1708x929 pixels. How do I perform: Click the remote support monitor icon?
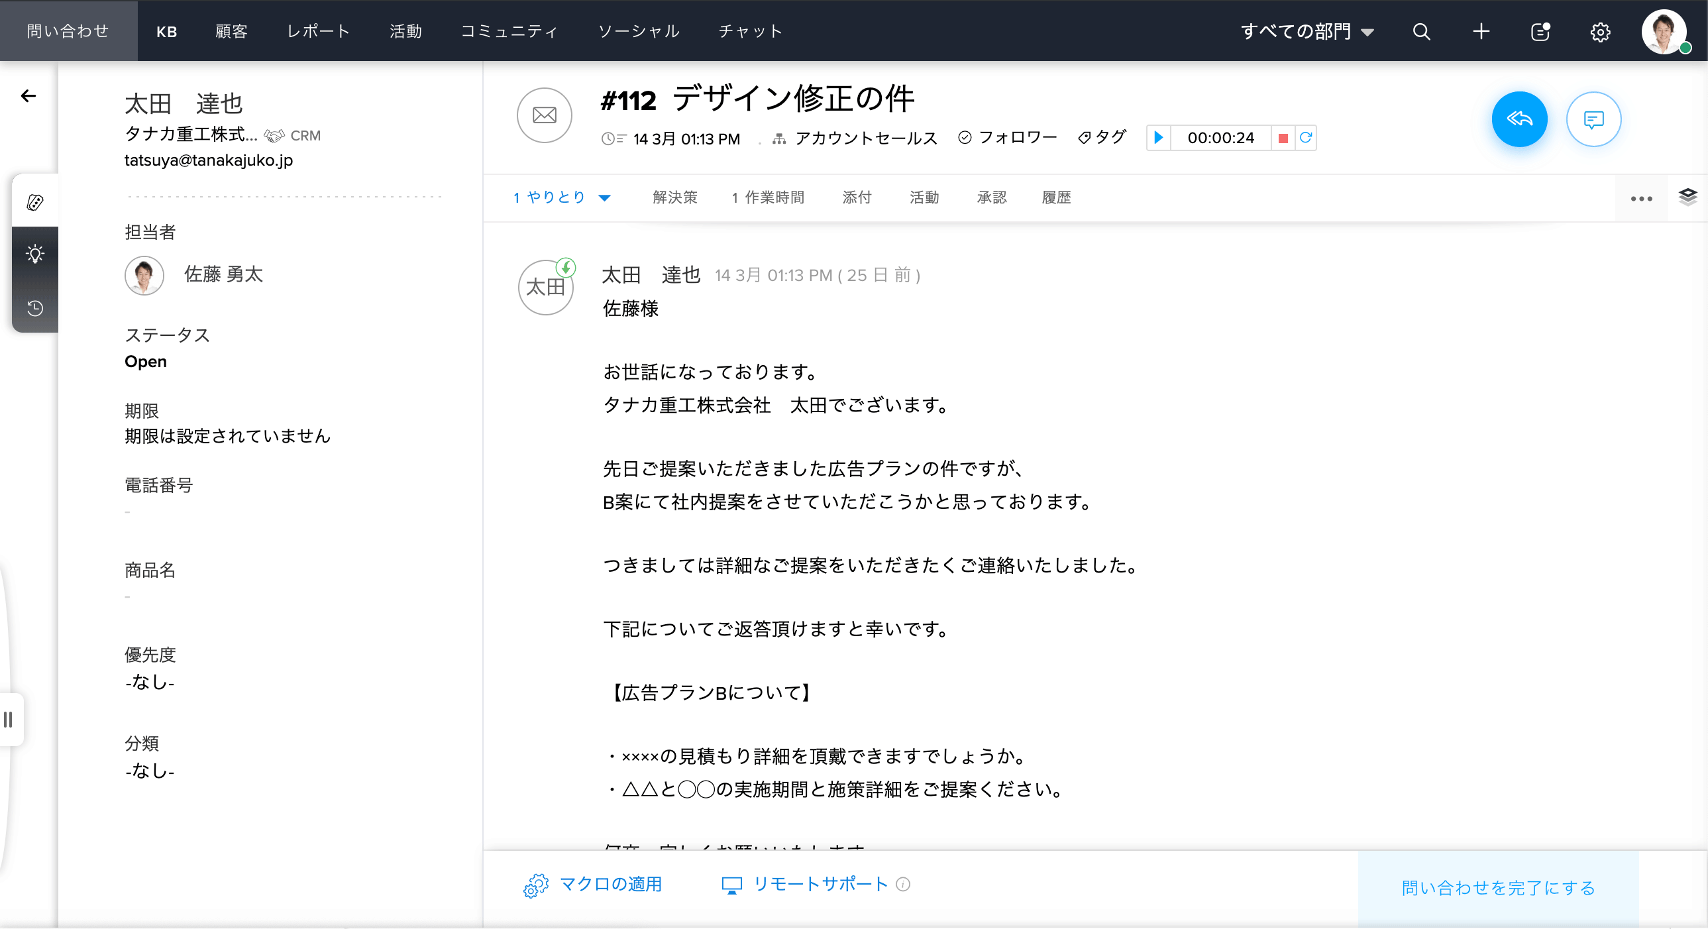click(x=731, y=885)
